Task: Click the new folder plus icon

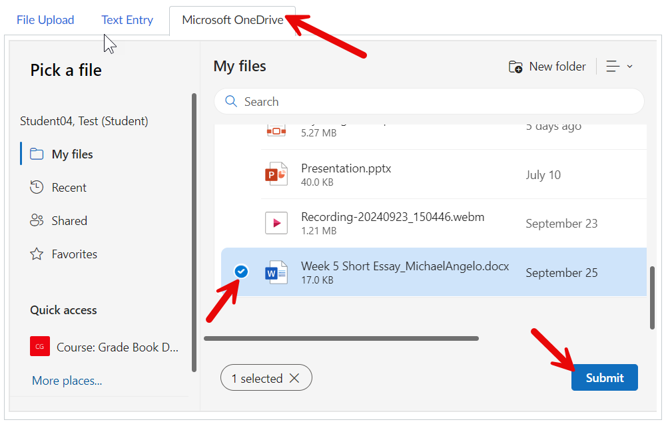Action: 515,67
